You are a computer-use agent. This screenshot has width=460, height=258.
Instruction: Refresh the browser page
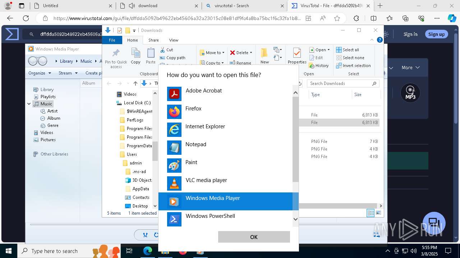(x=26, y=18)
